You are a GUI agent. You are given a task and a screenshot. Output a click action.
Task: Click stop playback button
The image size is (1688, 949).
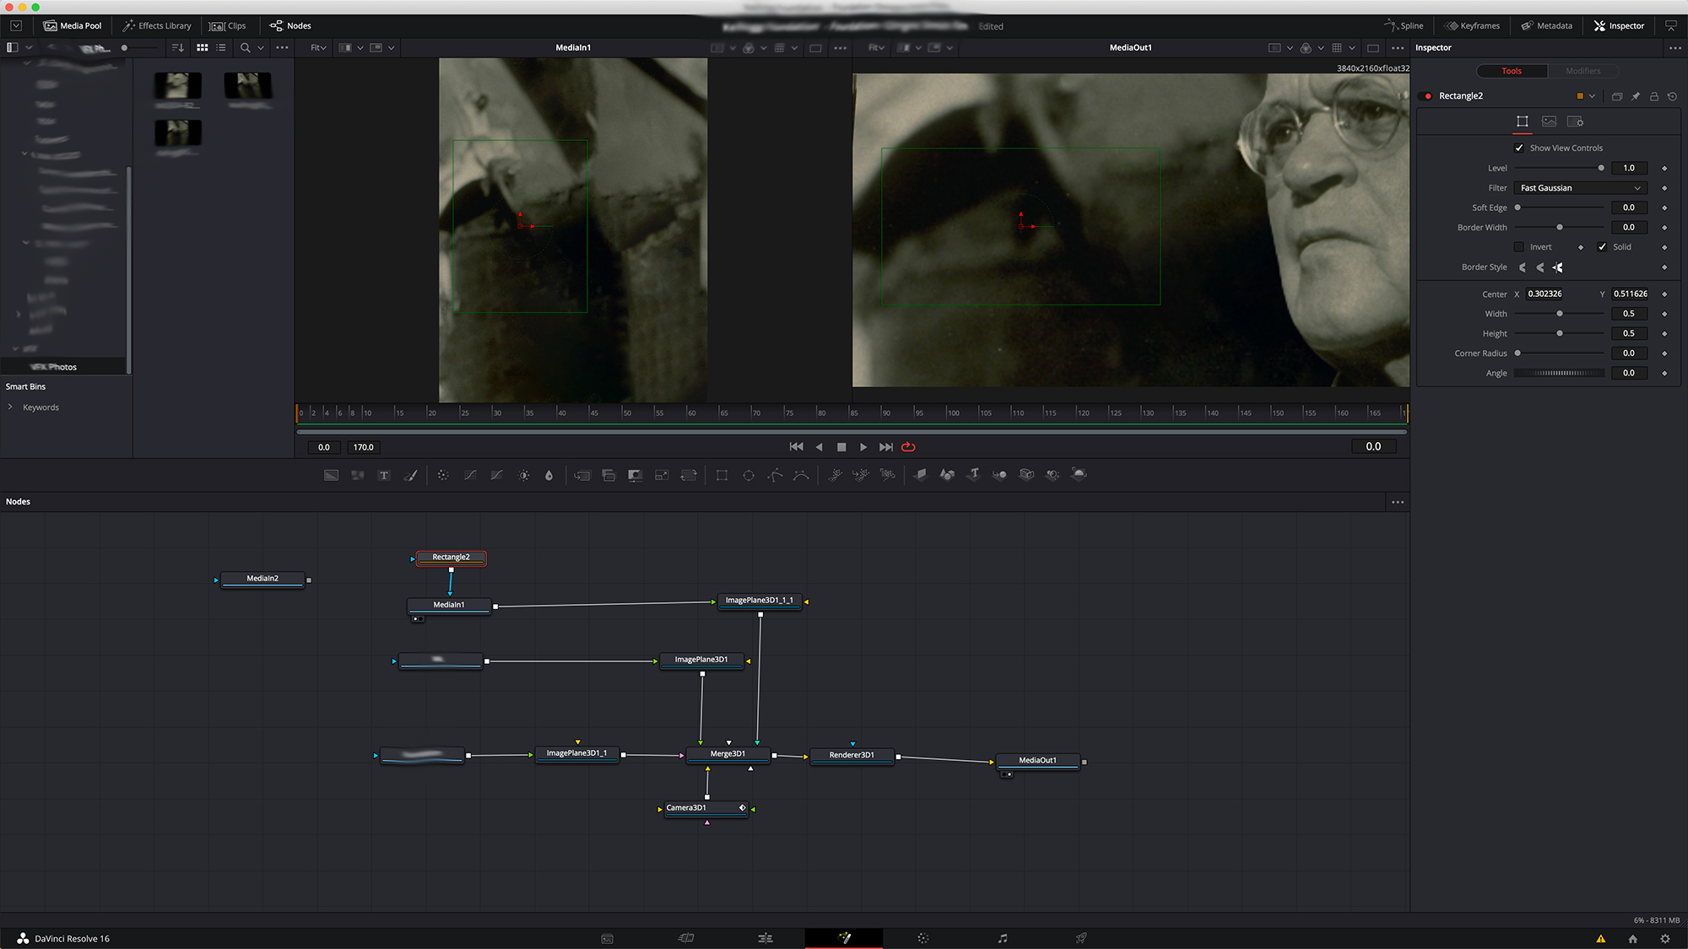click(841, 447)
